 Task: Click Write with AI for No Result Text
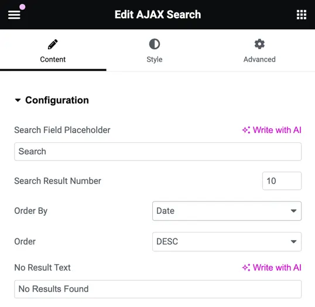(272, 268)
